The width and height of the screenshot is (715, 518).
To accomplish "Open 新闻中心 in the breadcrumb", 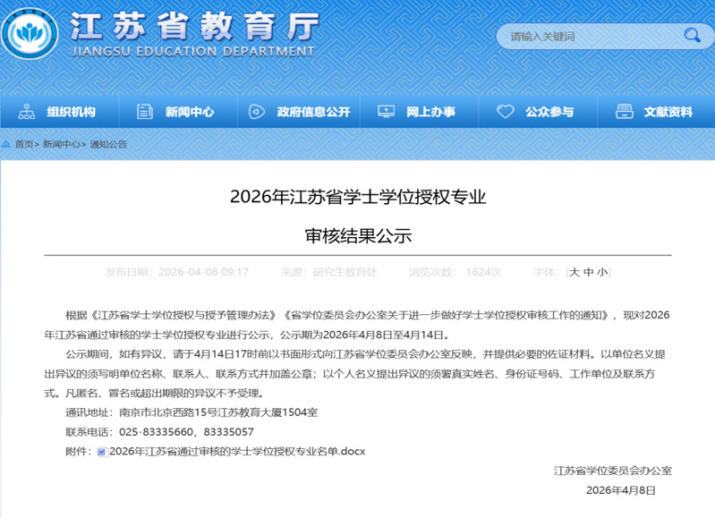I will [60, 144].
